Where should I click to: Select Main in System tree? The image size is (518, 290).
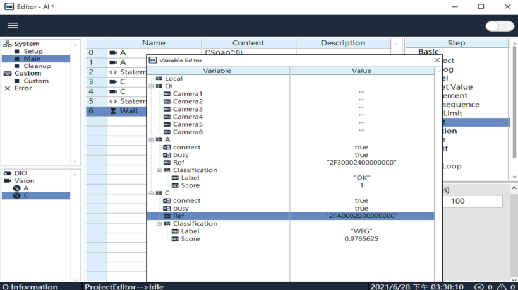click(x=32, y=59)
